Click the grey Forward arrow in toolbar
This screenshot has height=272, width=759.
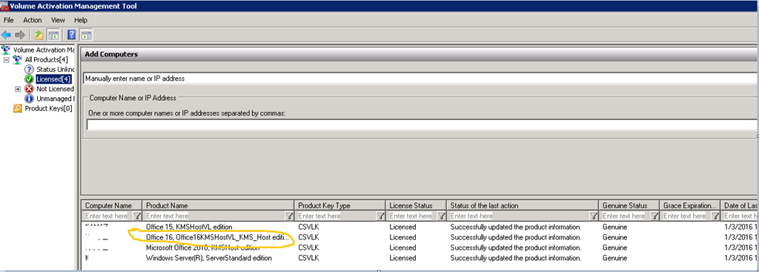click(20, 35)
